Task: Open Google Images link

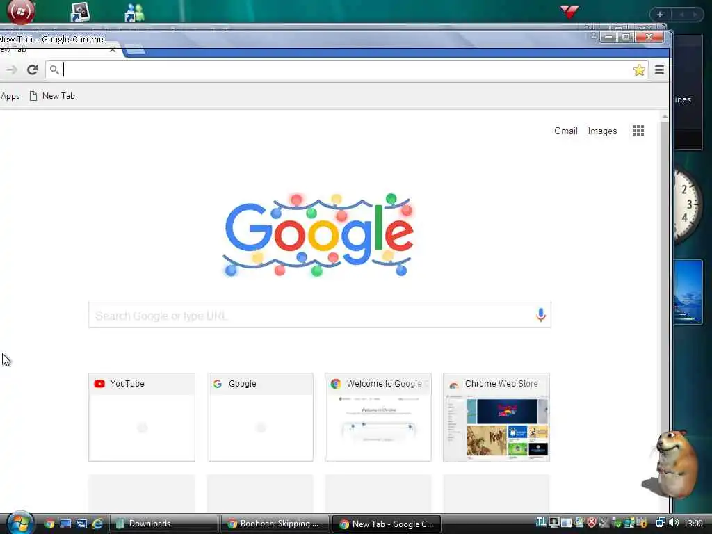Action: point(602,131)
